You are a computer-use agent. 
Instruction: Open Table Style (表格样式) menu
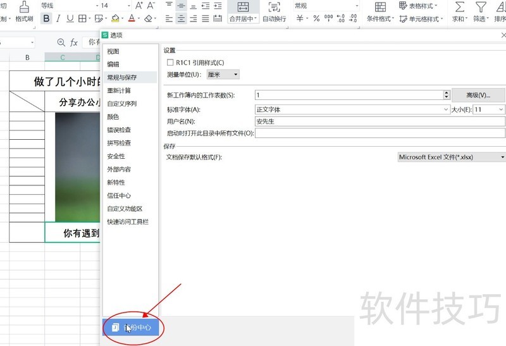click(418, 6)
